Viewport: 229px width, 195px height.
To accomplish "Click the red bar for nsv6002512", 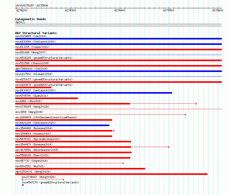I will pos(80,169).
